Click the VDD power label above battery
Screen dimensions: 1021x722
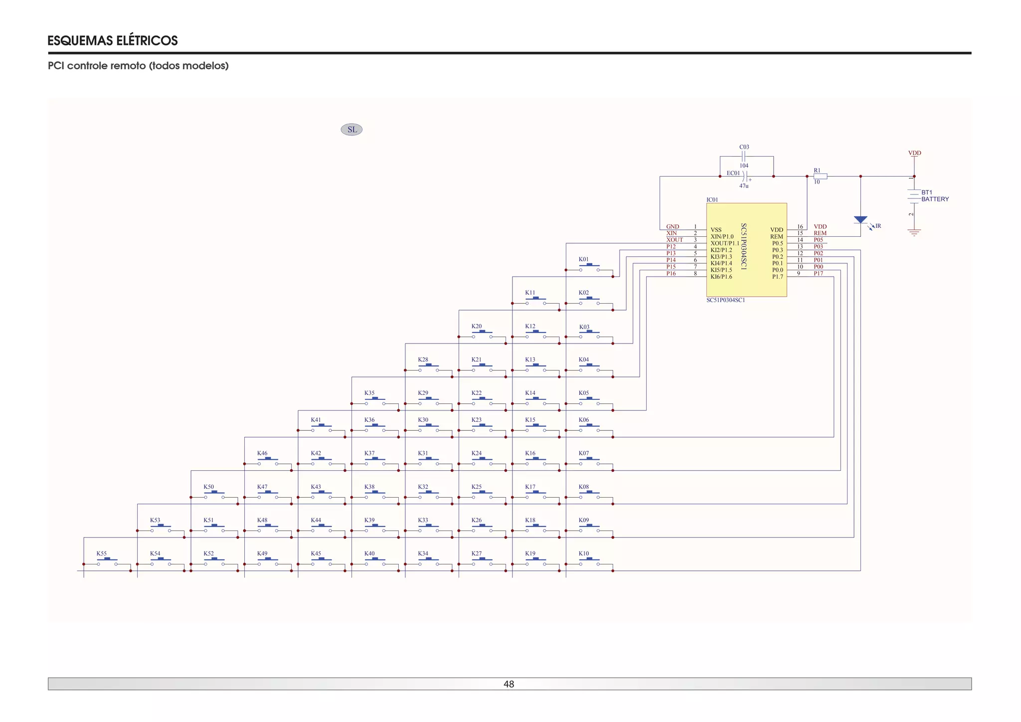(914, 153)
